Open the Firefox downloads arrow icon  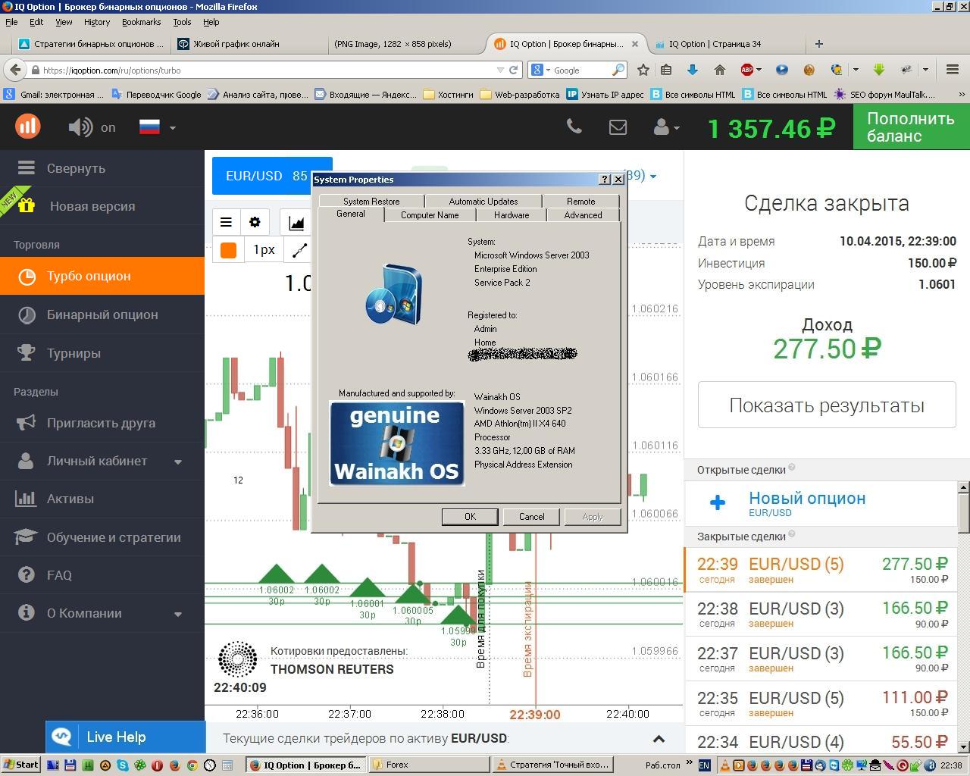(x=692, y=70)
